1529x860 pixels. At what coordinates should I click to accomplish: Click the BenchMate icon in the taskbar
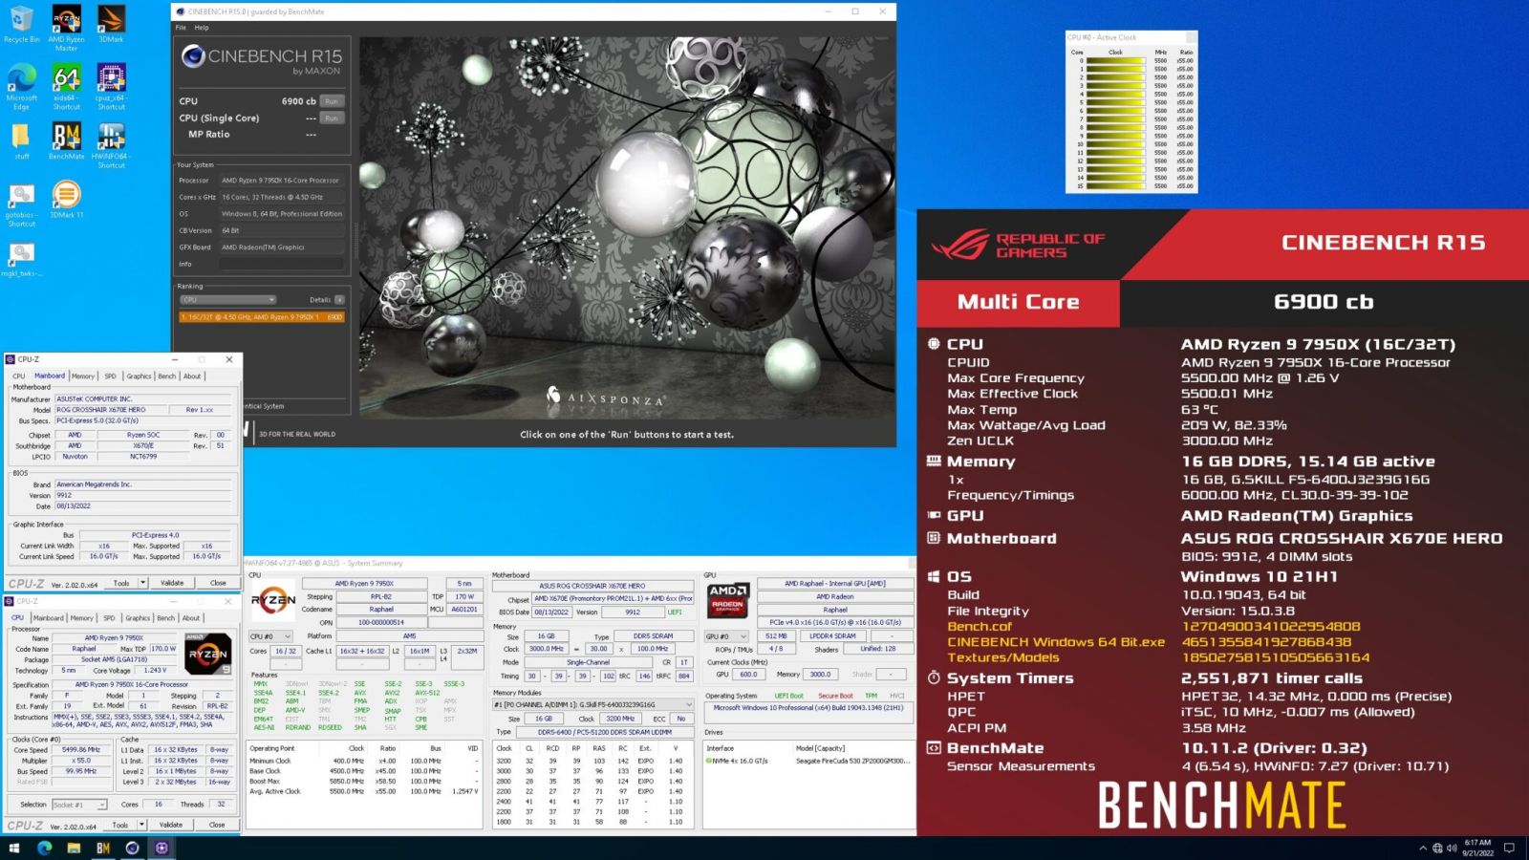(x=103, y=848)
